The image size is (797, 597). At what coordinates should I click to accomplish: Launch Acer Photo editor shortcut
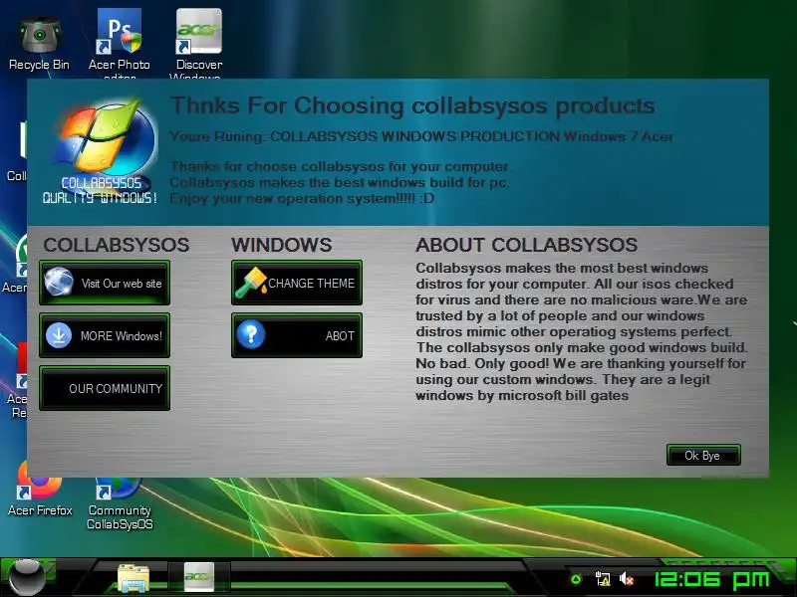(119, 43)
